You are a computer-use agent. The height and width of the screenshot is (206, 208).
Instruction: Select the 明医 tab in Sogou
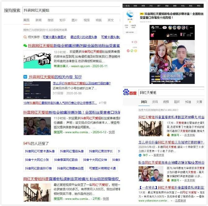(98, 20)
